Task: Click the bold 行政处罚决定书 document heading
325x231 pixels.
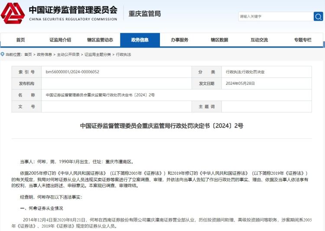Action: click(x=162, y=126)
